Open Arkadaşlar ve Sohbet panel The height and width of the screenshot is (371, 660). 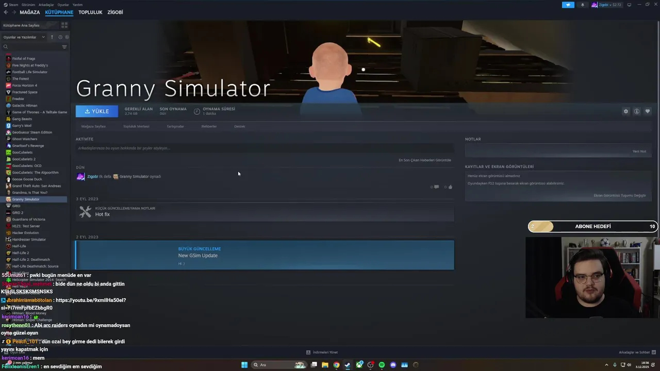636,352
